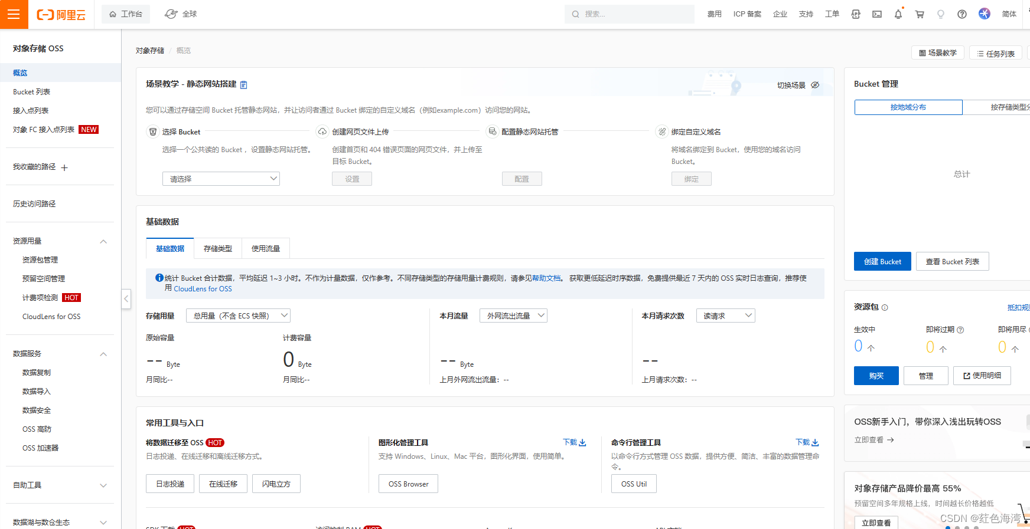Click the help icon next to 即将过期
This screenshot has width=1030, height=529.
pyautogui.click(x=960, y=330)
